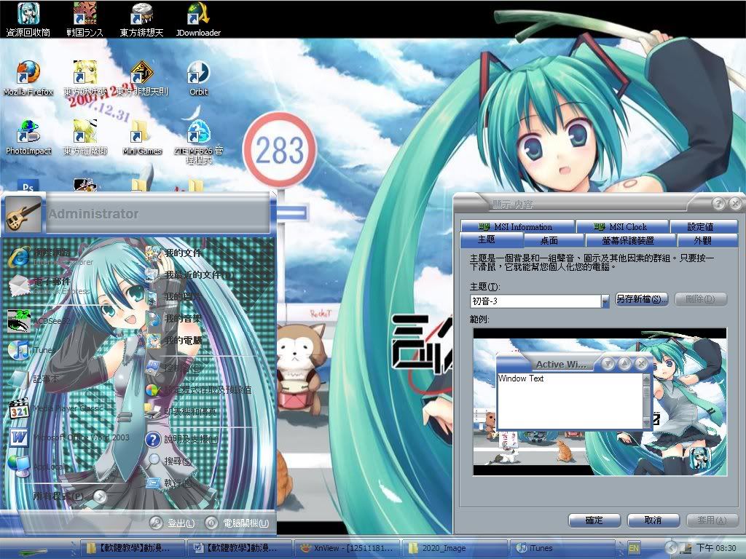Switch to the MSI Information tab
This screenshot has width=746, height=559.
pos(518,227)
